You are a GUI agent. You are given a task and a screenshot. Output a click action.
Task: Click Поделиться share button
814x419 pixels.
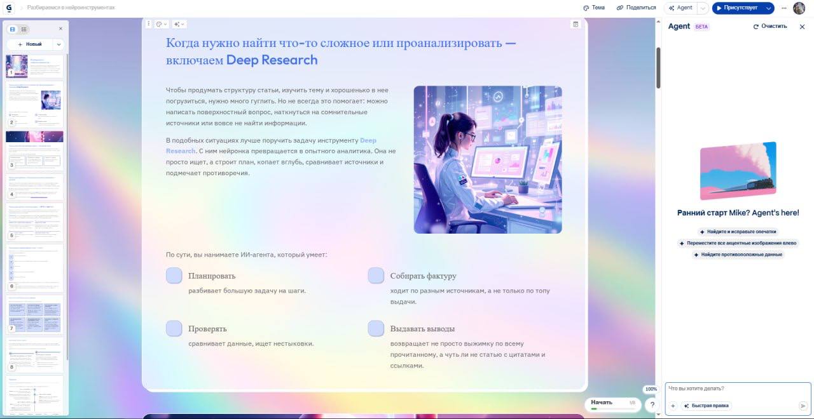pos(637,8)
